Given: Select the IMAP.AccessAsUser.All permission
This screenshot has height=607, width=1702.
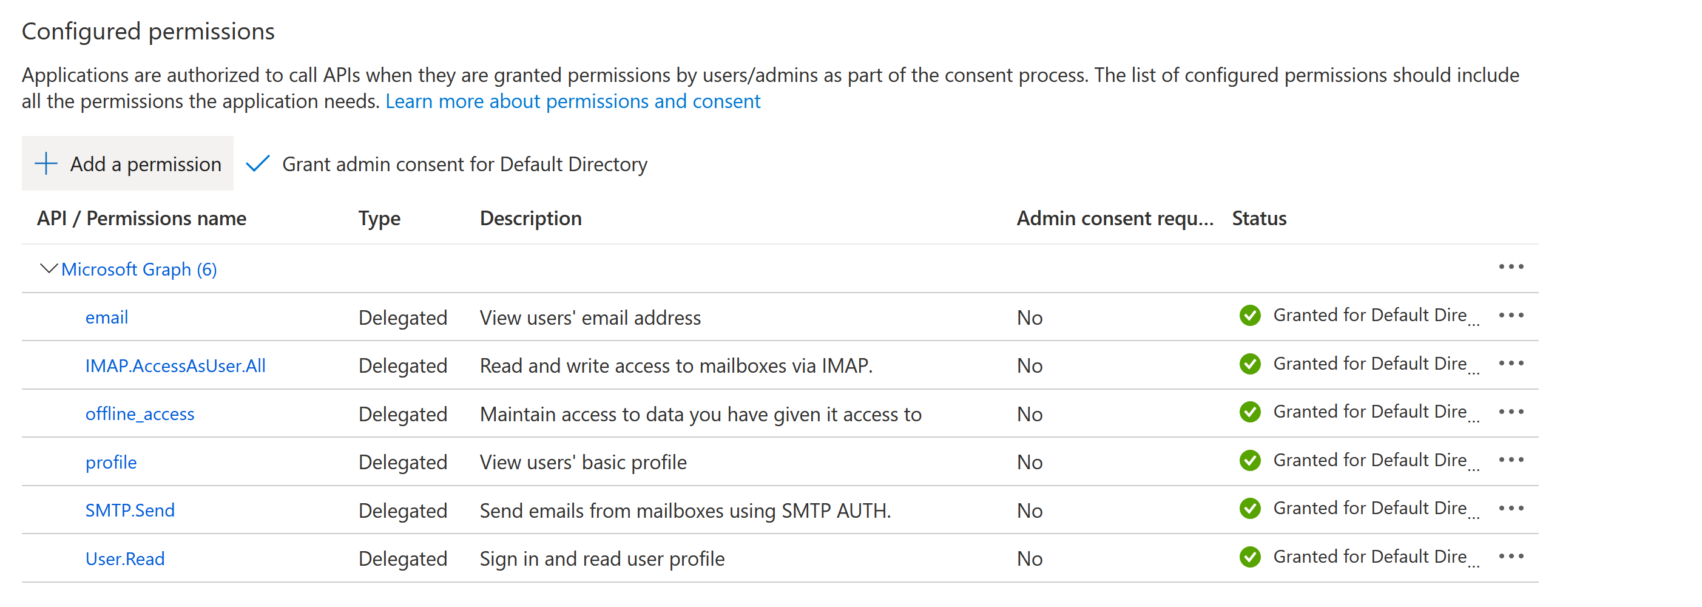Looking at the screenshot, I should tap(176, 364).
